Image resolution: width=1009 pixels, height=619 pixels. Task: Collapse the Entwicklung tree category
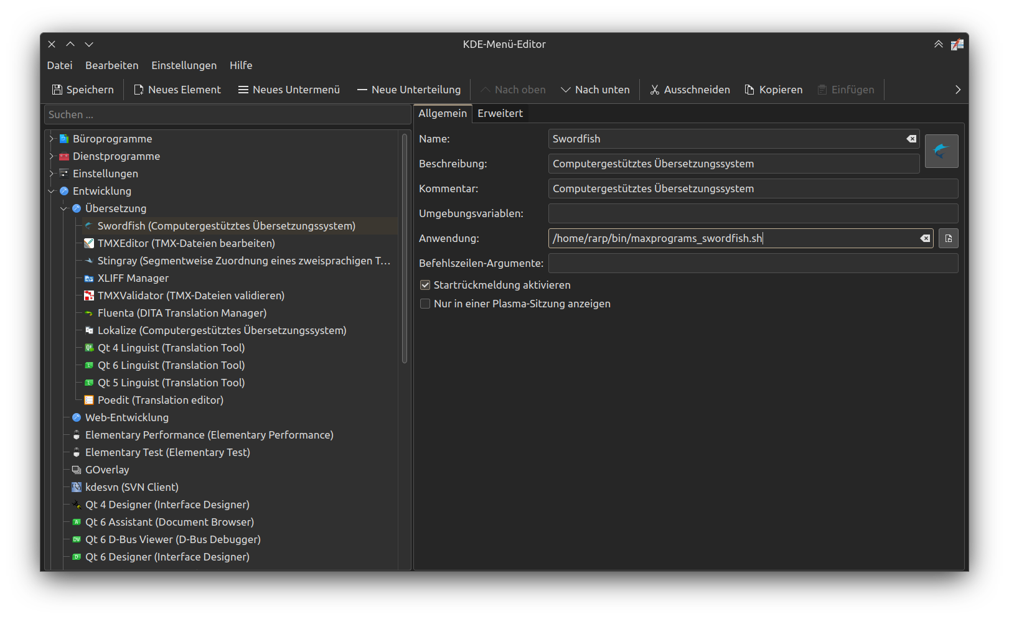click(x=52, y=191)
